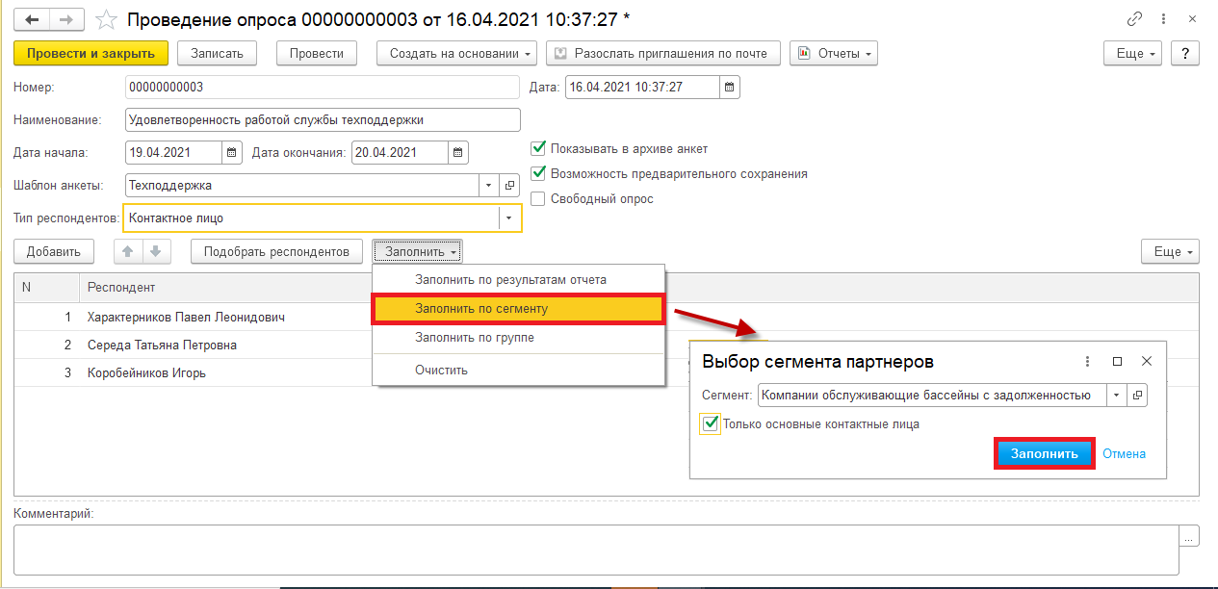Click Провести и закрыть button

click(x=91, y=53)
